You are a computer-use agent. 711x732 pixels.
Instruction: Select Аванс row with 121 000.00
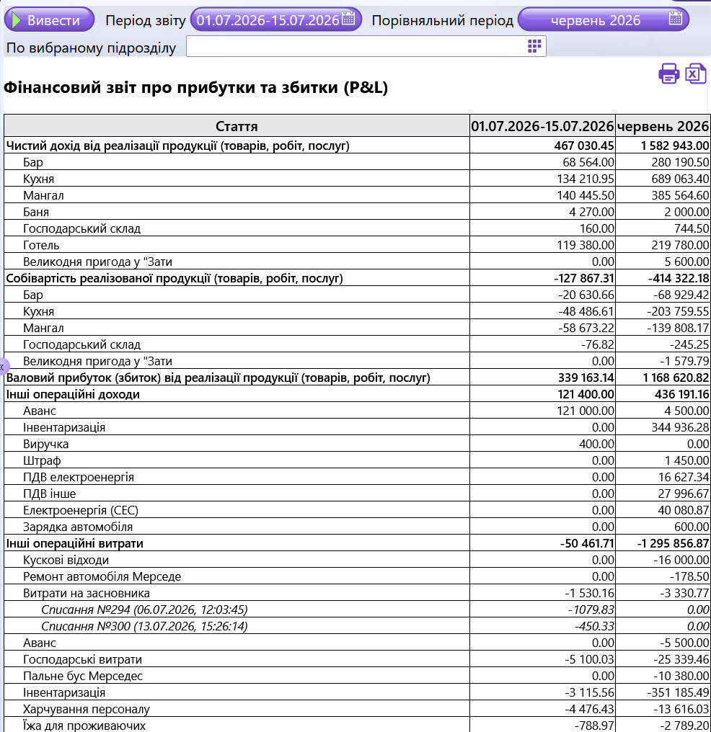tap(357, 411)
